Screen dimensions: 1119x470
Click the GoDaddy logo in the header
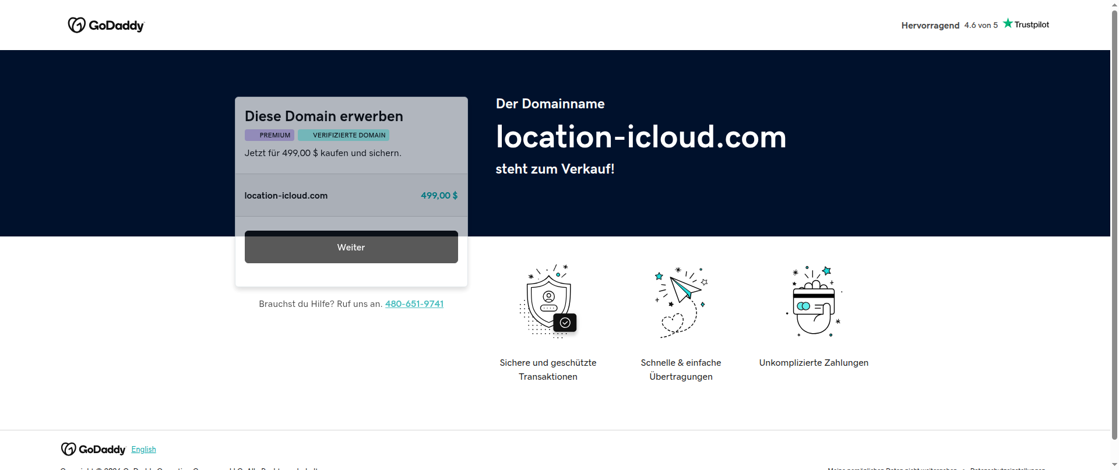click(106, 25)
